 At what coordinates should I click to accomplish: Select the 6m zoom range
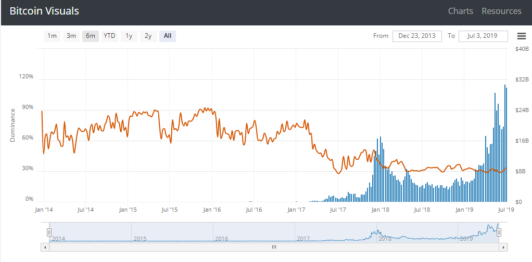tap(90, 36)
